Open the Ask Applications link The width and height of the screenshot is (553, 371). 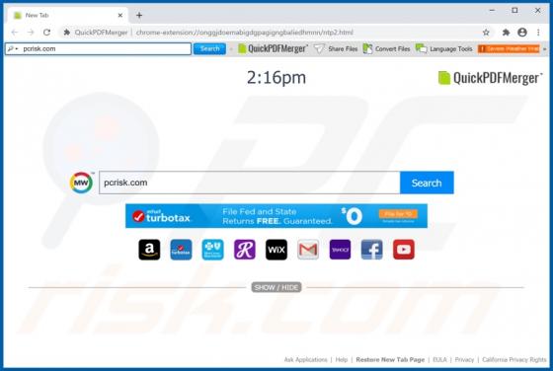tap(305, 360)
